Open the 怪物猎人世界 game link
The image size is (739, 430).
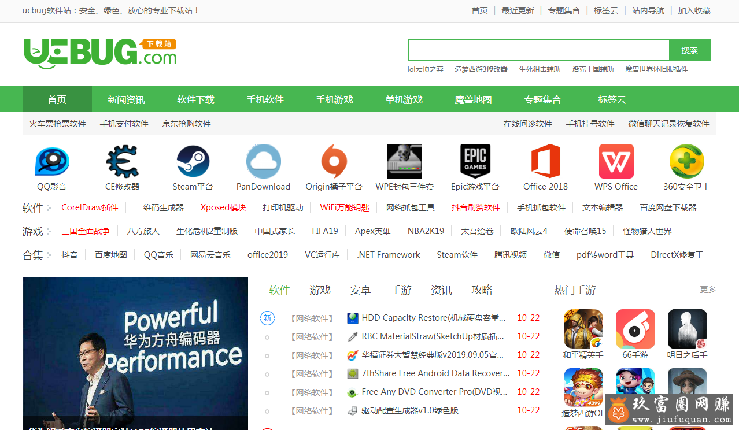pos(648,231)
